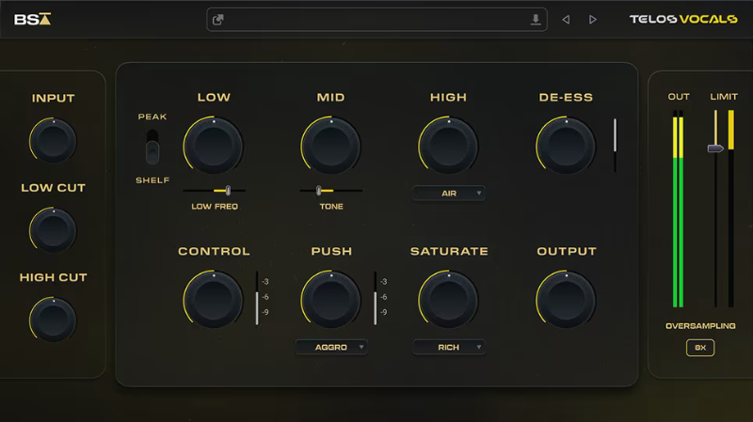Click the INPUT gain knob
Viewport: 753px width, 422px height.
click(x=53, y=140)
